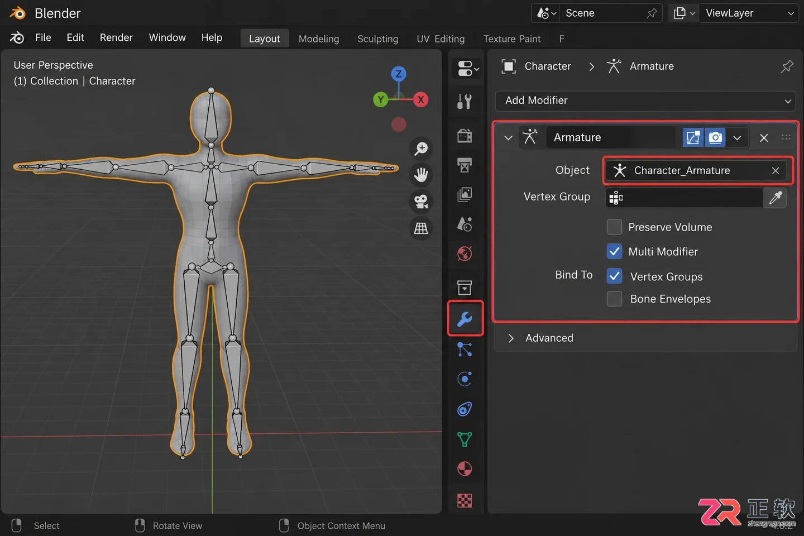The image size is (804, 536).
Task: Select the Modifiers wrench tab
Action: (465, 319)
